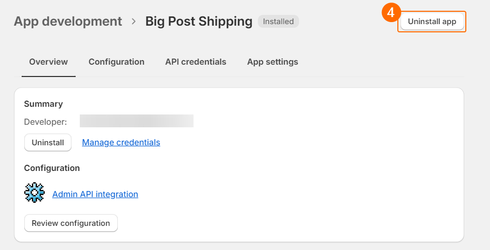Return to App development breadcrumb

coord(68,22)
